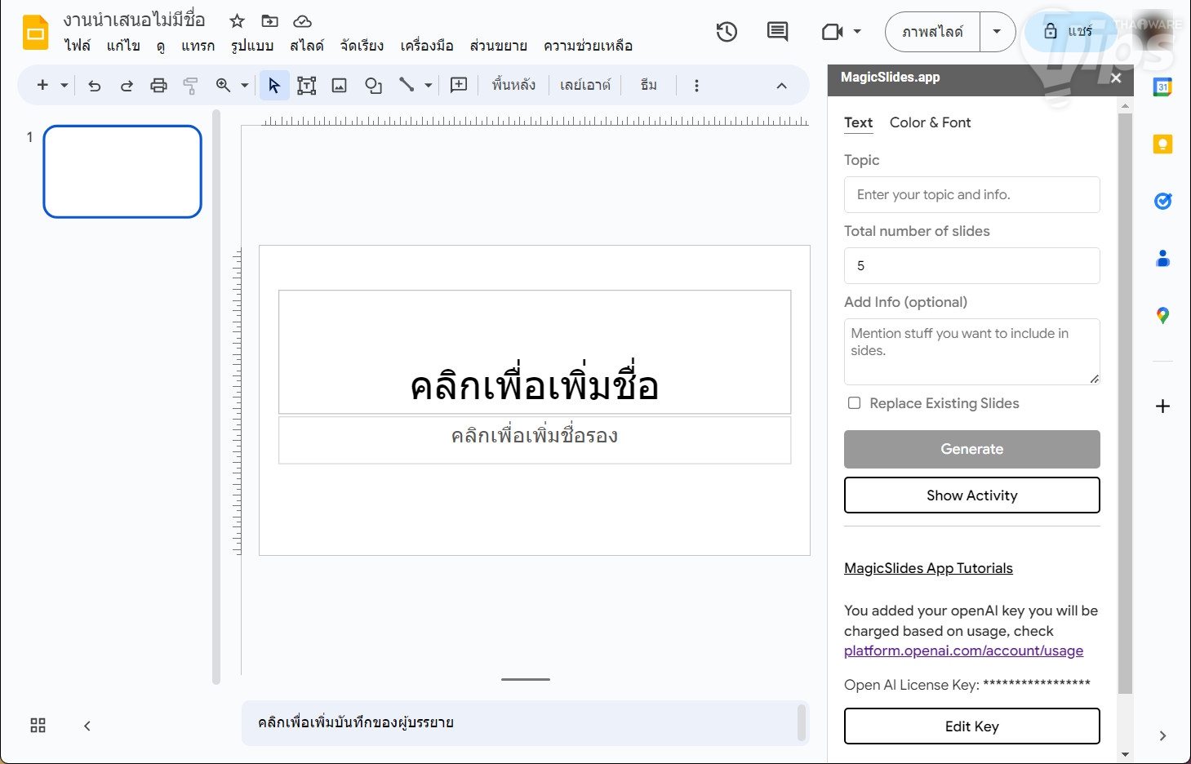Start a video call with camera icon
The image size is (1191, 764).
[832, 32]
